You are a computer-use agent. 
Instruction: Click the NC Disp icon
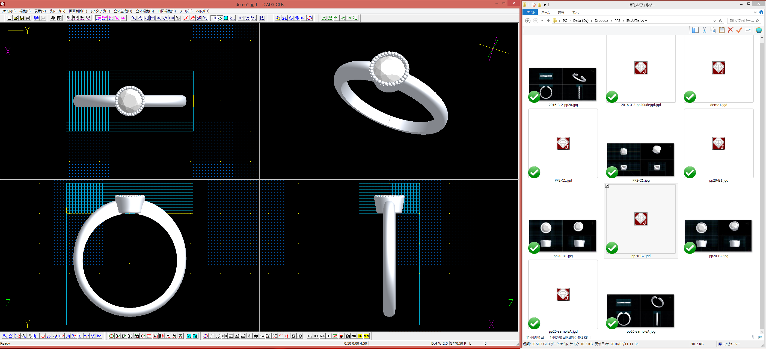(x=355, y=18)
